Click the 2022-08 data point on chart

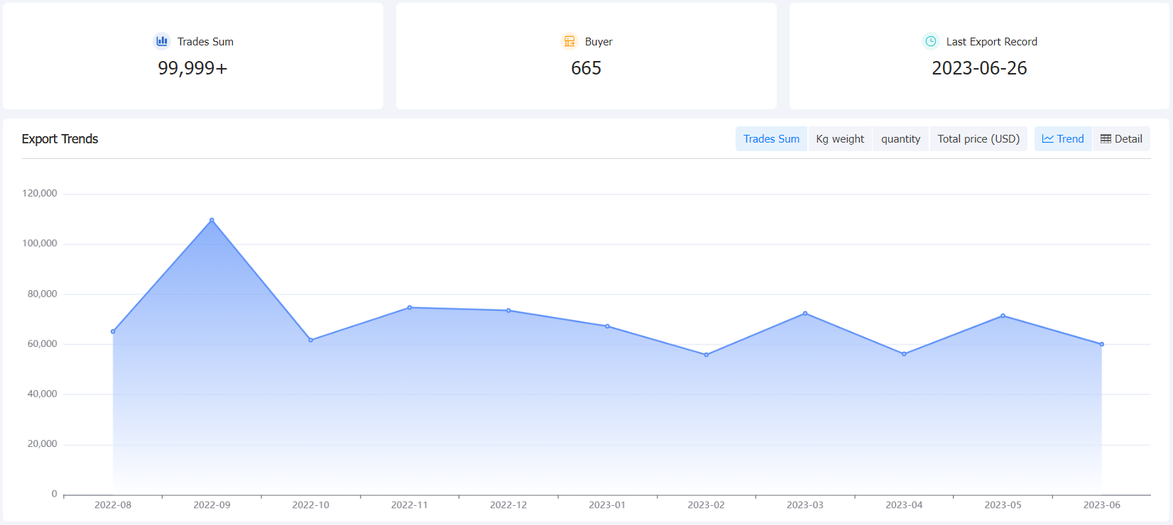pyautogui.click(x=113, y=331)
